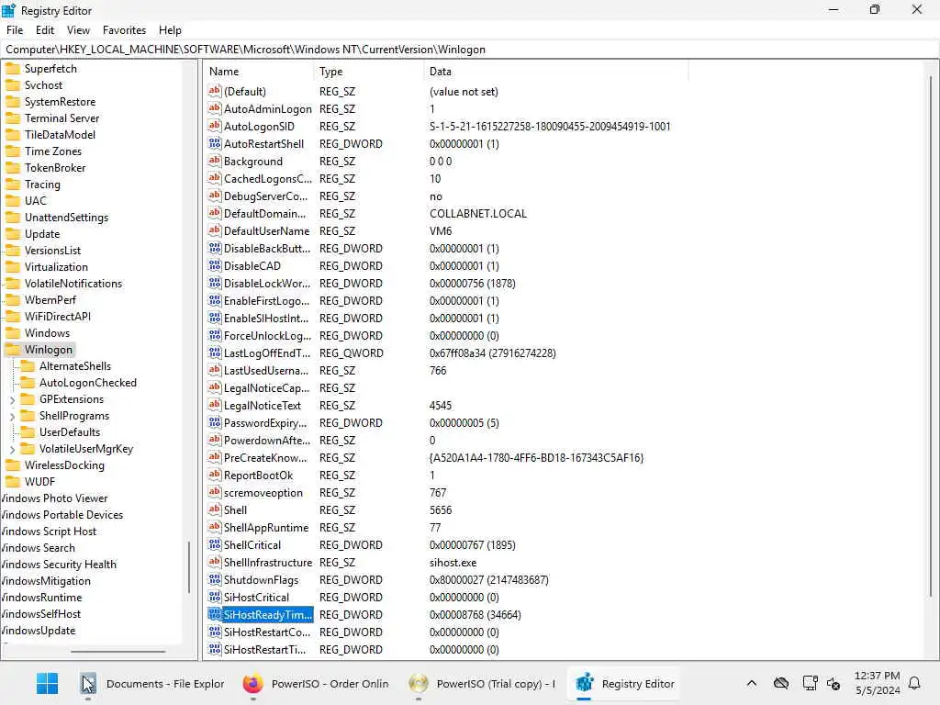The image size is (940, 705).
Task: Select the DefaultUserName value
Action: 267,230
